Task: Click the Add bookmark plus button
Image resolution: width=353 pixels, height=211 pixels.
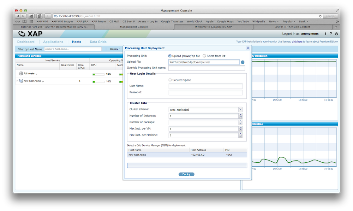Action: (x=48, y=16)
